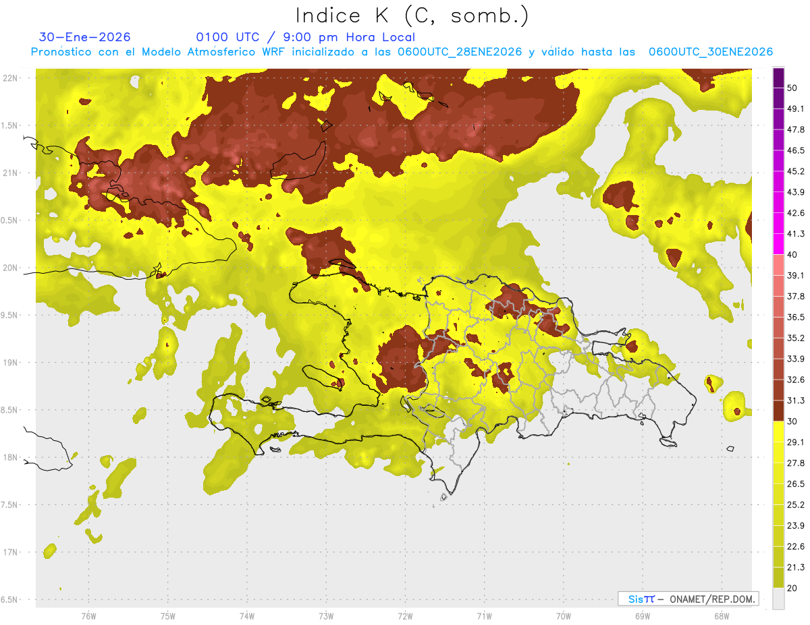This screenshot has width=810, height=625.
Task: Click the legend value 25.2
Action: pos(796,505)
